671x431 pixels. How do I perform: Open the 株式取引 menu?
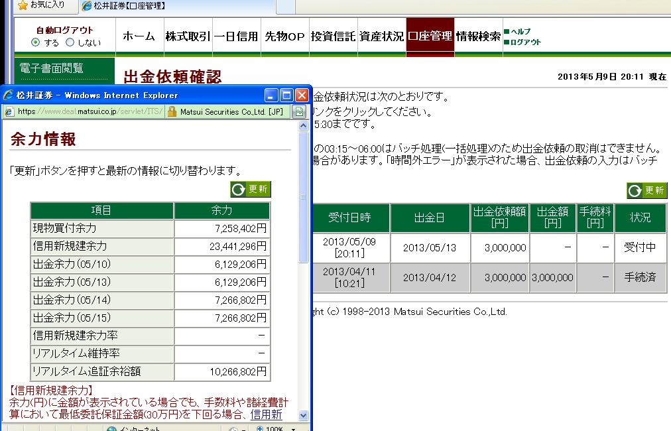point(188,36)
